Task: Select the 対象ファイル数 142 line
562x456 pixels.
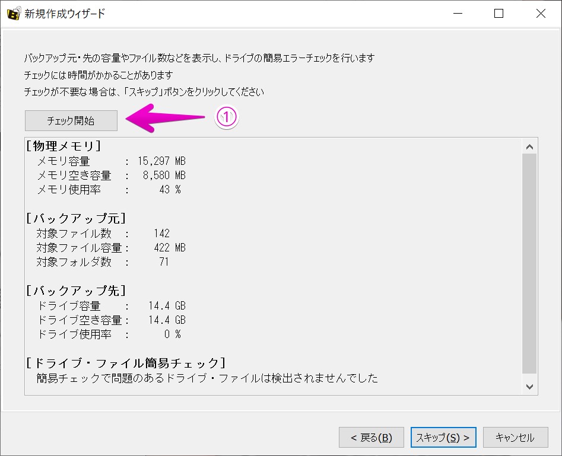Action: (x=103, y=234)
